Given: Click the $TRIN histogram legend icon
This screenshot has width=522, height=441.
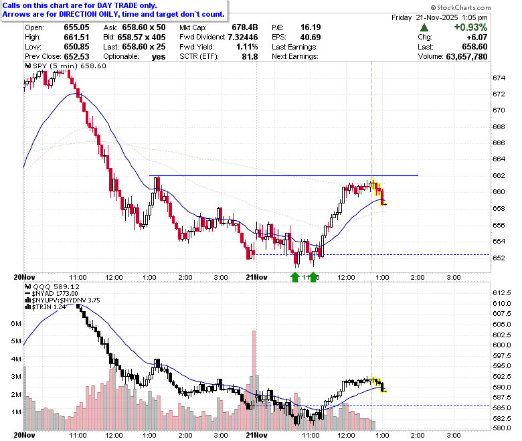Looking at the screenshot, I should click(x=27, y=307).
